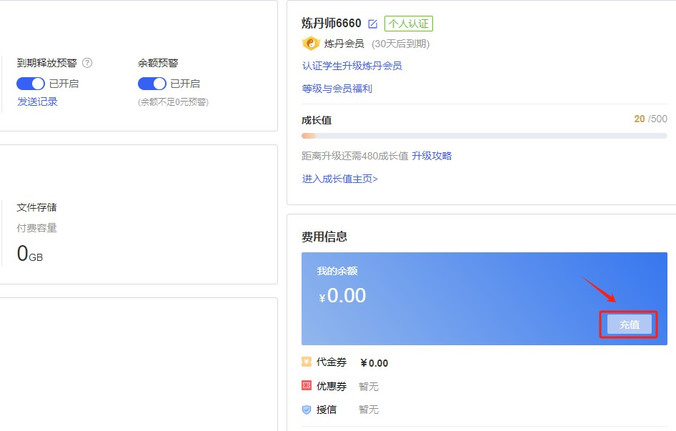Click the question mark help icon near 到期释放预警
The height and width of the screenshot is (431, 676).
click(86, 63)
